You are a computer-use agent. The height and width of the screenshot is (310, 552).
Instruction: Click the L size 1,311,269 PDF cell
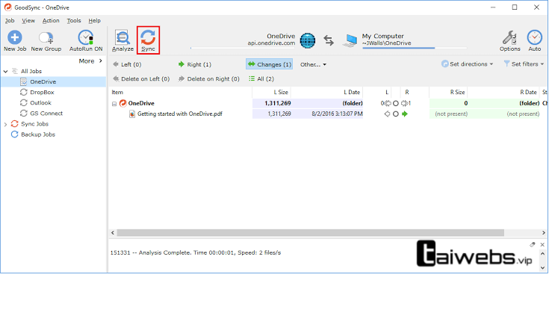(272, 114)
